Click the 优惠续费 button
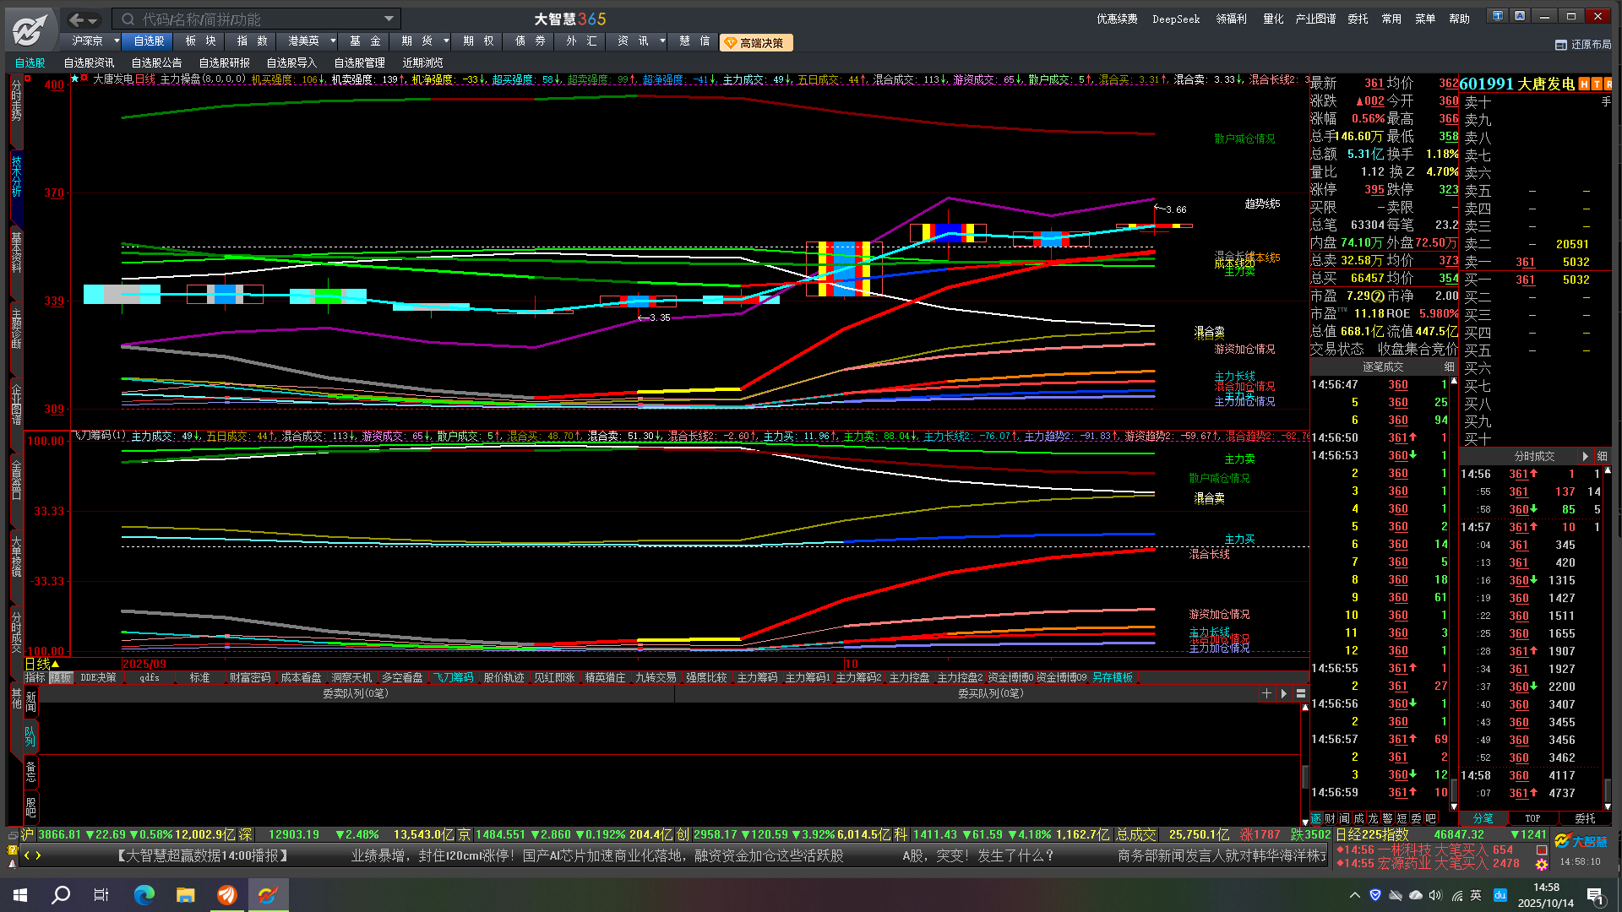This screenshot has width=1622, height=912. pos(1116,19)
